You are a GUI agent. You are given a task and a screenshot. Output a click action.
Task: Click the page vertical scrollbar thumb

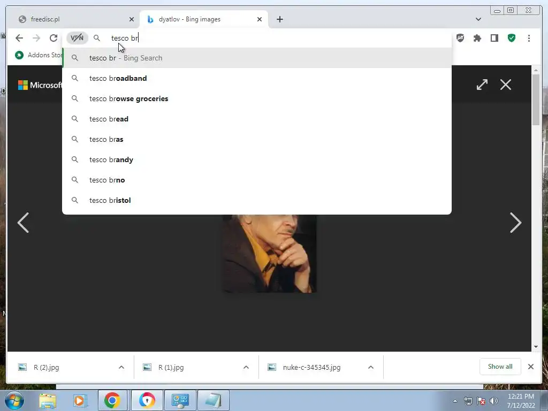(x=536, y=99)
